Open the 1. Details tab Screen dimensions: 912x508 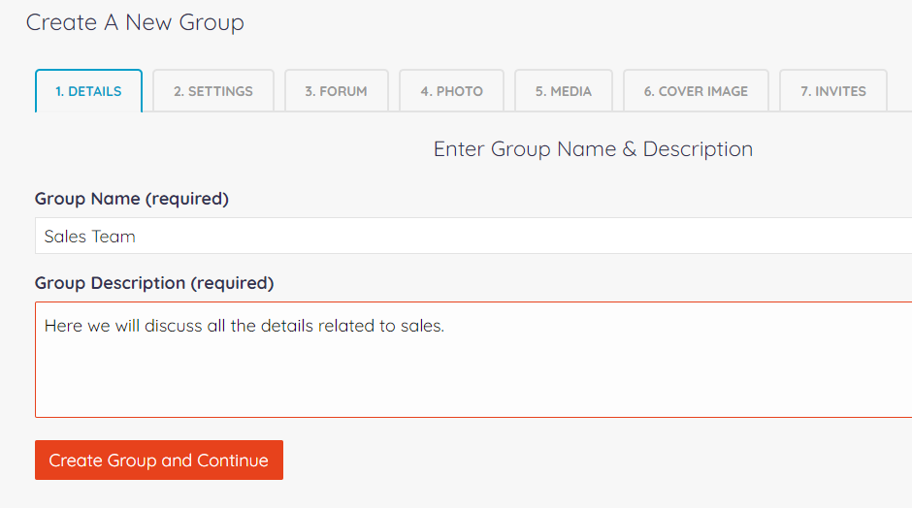coord(88,91)
